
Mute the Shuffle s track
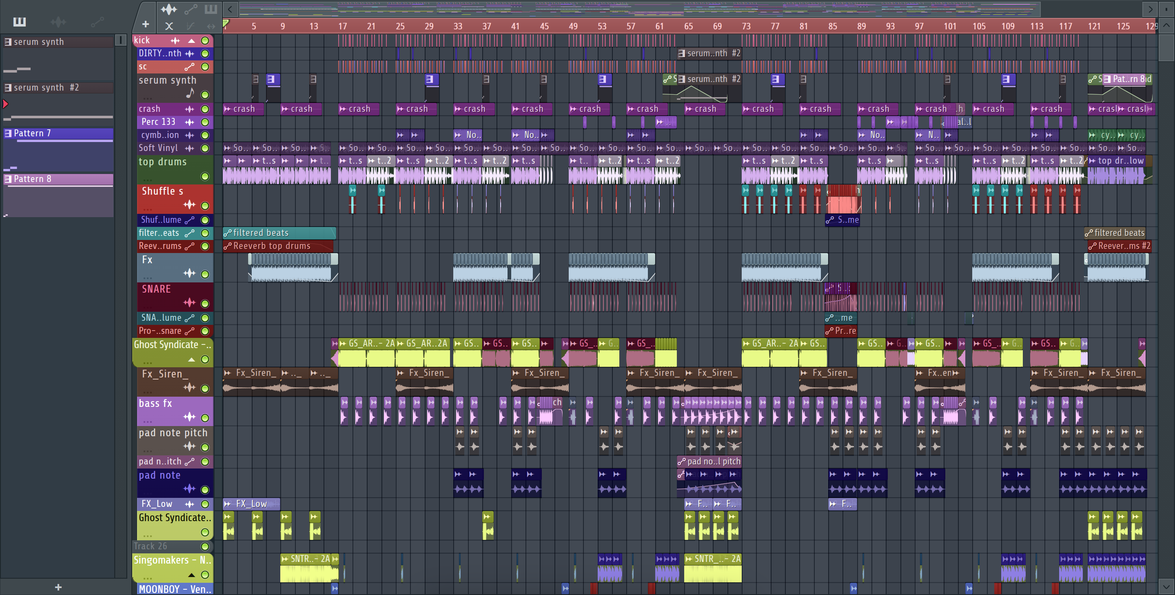coord(205,205)
